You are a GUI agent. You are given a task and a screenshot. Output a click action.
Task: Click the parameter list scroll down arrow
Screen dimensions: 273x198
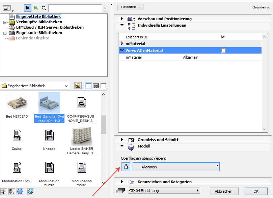(x=264, y=129)
